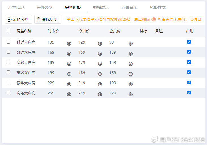
Task: Edit the 今日价 cell showing 219
Action: 82,83
